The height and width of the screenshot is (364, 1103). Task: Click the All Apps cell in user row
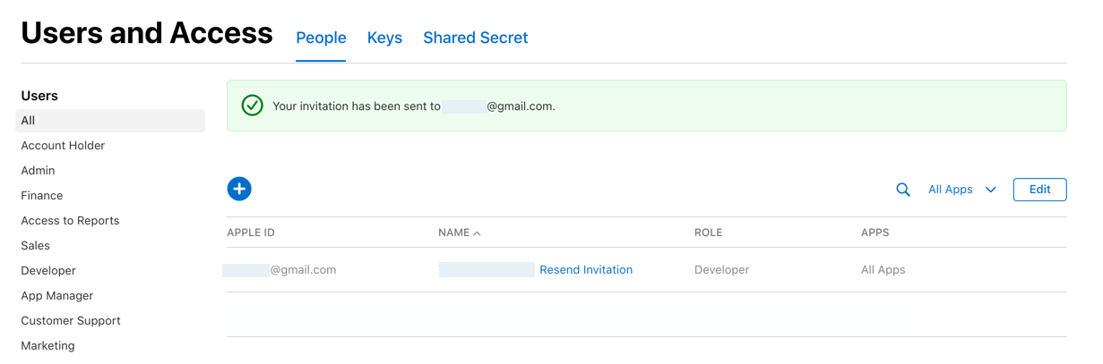883,269
